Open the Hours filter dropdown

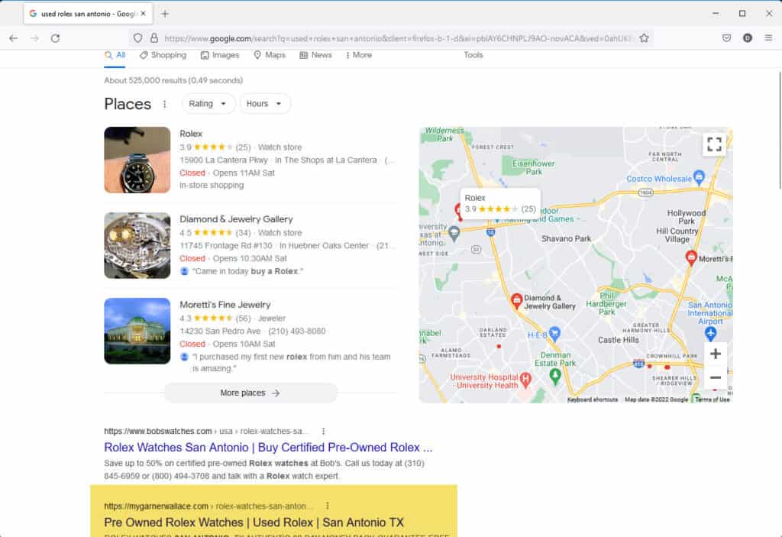coord(265,104)
